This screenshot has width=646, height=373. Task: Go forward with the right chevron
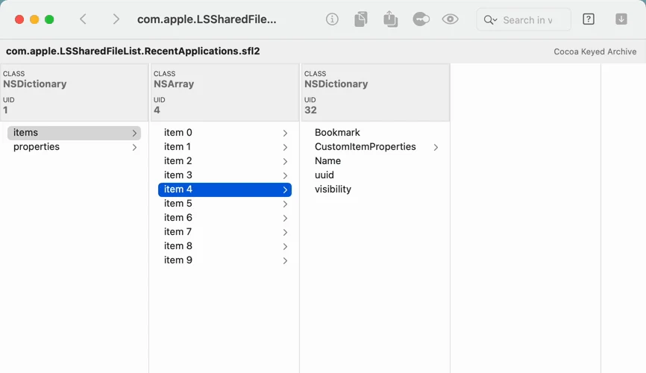116,19
